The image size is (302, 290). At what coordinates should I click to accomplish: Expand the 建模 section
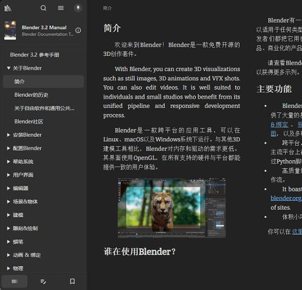point(8,215)
